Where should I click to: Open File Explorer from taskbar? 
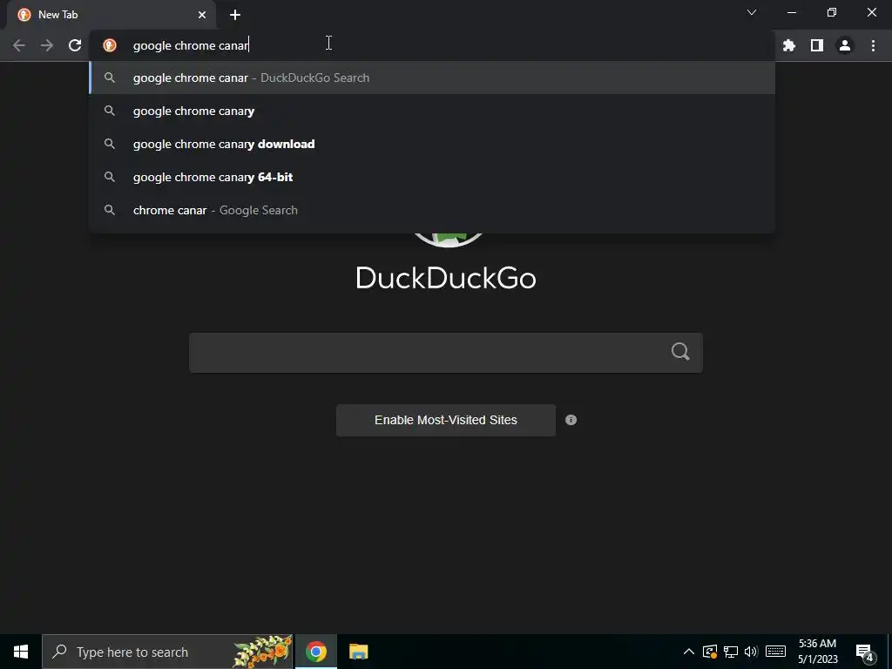[x=358, y=652]
